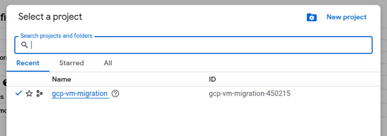Open the manage resources folder-gear icon
The image size is (387, 136).
coord(311,17)
